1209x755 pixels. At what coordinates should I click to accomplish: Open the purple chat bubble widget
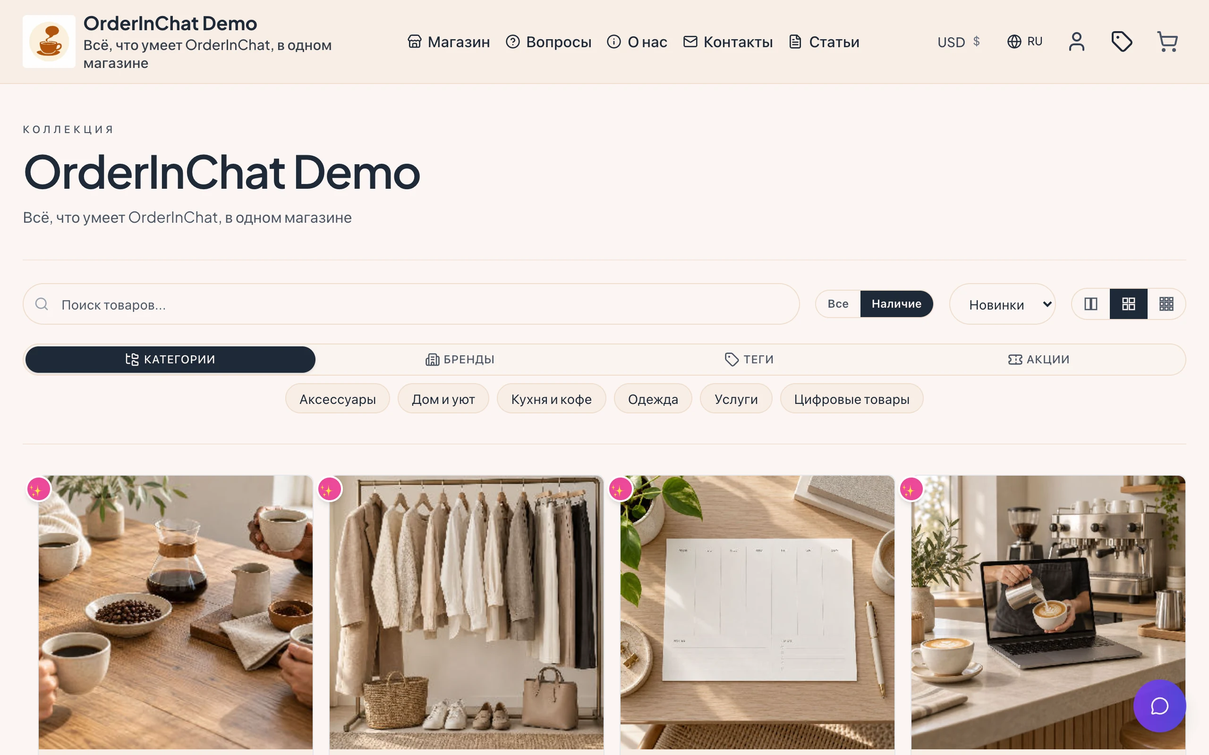click(1159, 705)
